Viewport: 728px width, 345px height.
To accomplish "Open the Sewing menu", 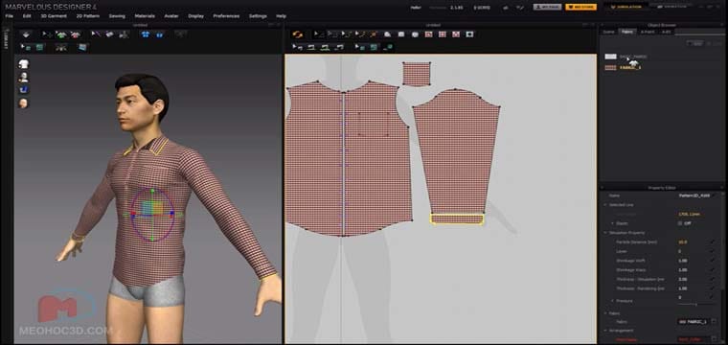I will click(117, 15).
